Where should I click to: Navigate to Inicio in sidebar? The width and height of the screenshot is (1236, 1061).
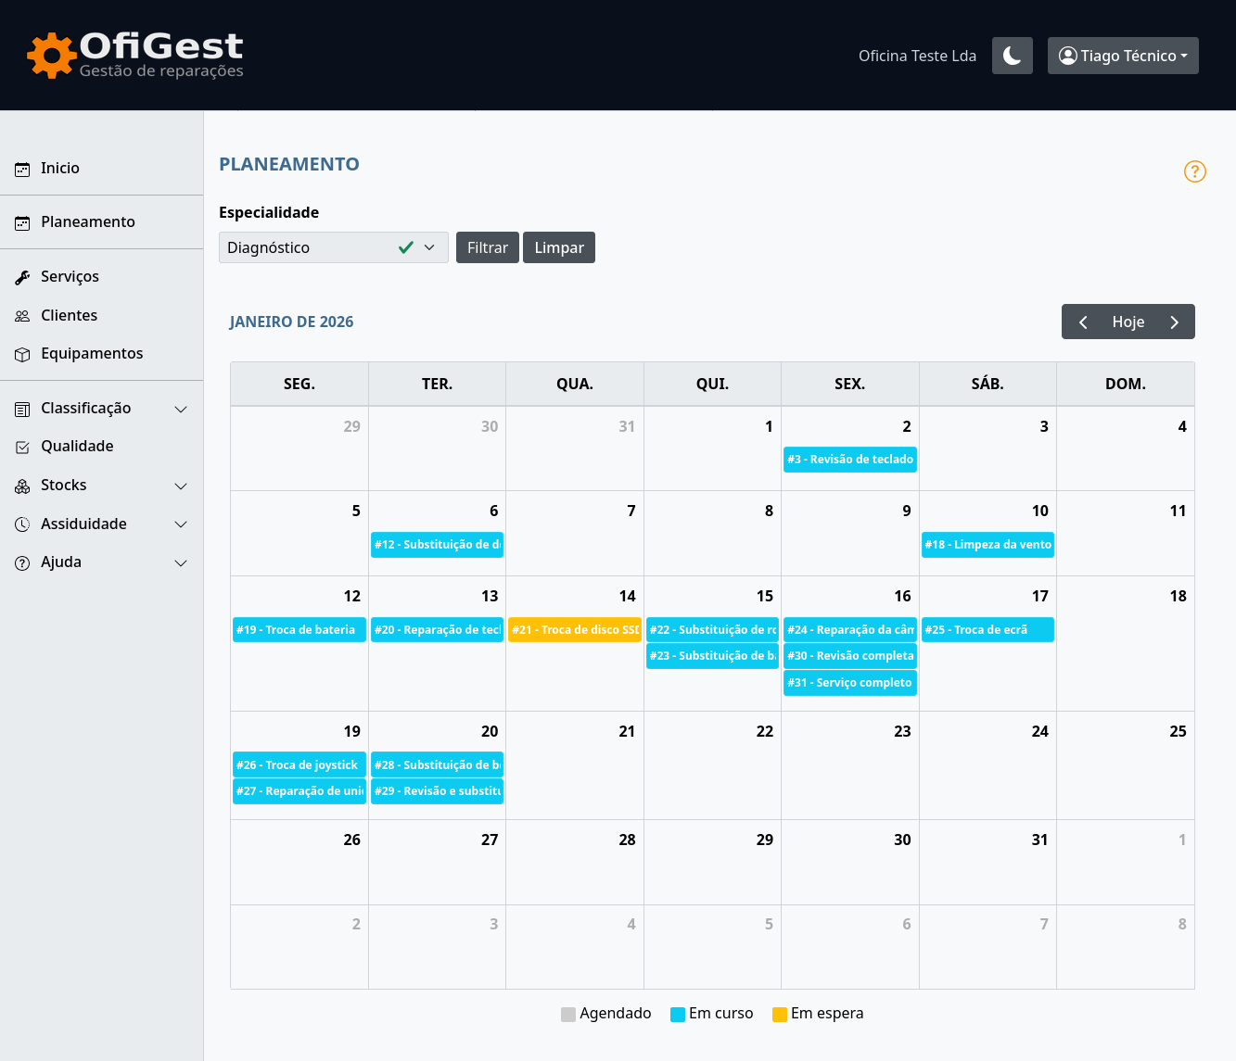coord(60,168)
